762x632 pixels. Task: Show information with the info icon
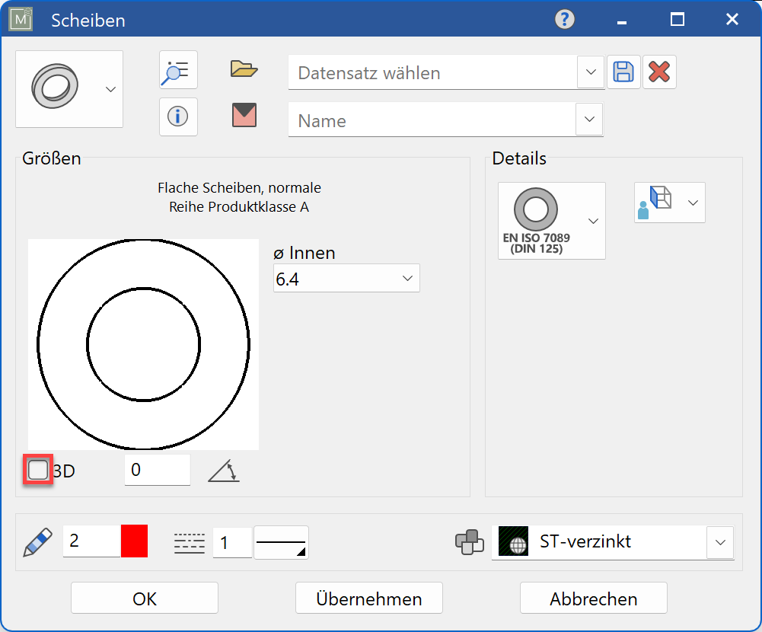coord(177,117)
